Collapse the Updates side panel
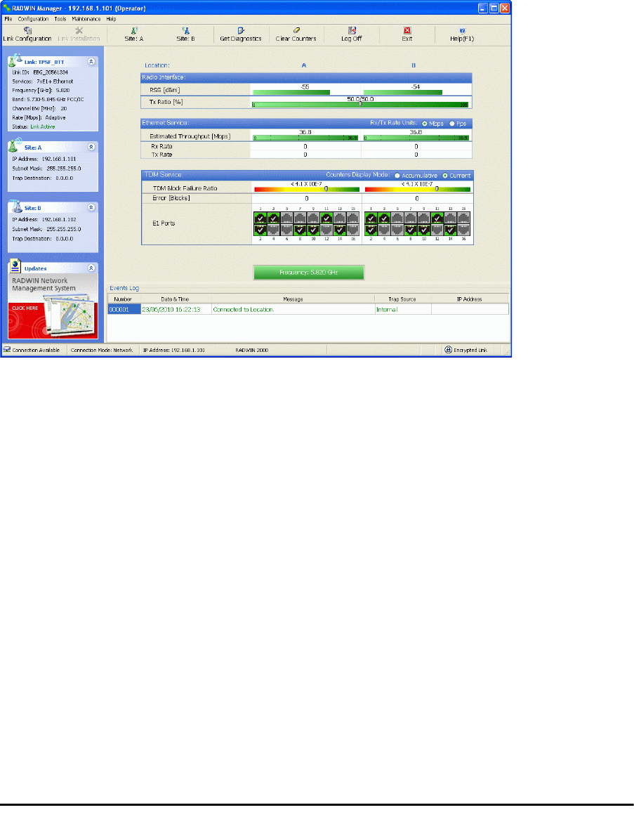 91,268
